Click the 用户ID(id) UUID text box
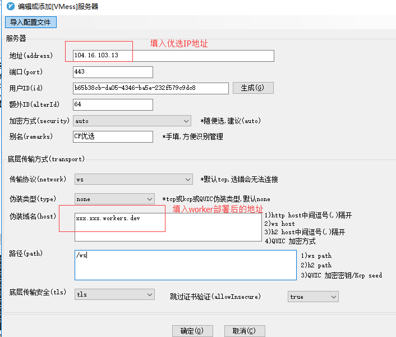396x337 pixels. point(150,88)
